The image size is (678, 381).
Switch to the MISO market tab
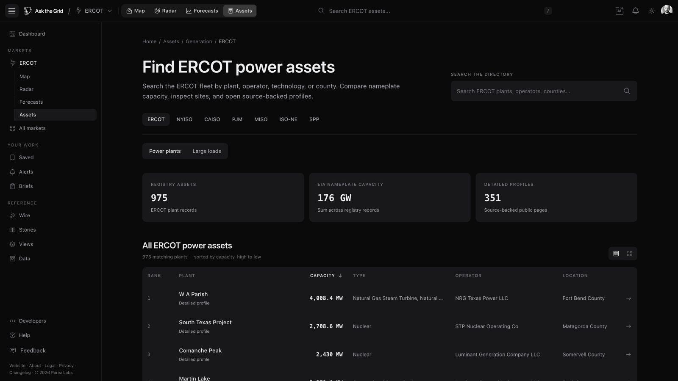(x=261, y=119)
